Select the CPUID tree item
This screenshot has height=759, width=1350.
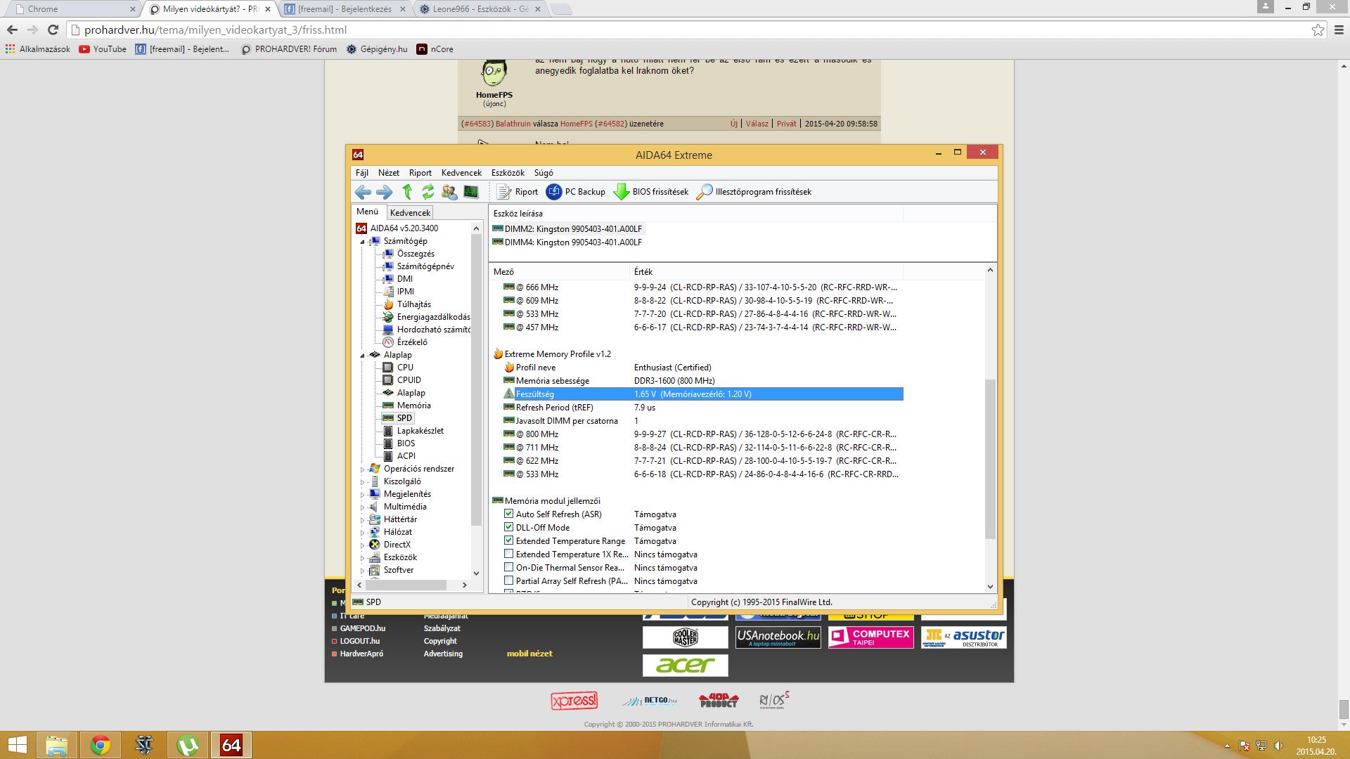[x=409, y=380]
